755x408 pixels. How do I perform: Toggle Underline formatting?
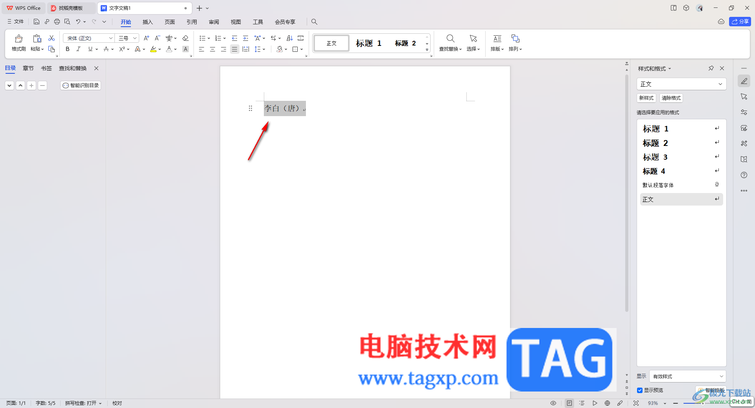[90, 49]
